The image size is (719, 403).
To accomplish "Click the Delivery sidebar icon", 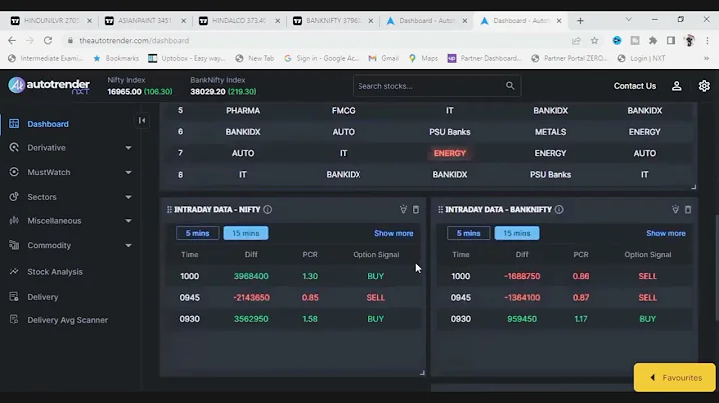I will [x=14, y=296].
